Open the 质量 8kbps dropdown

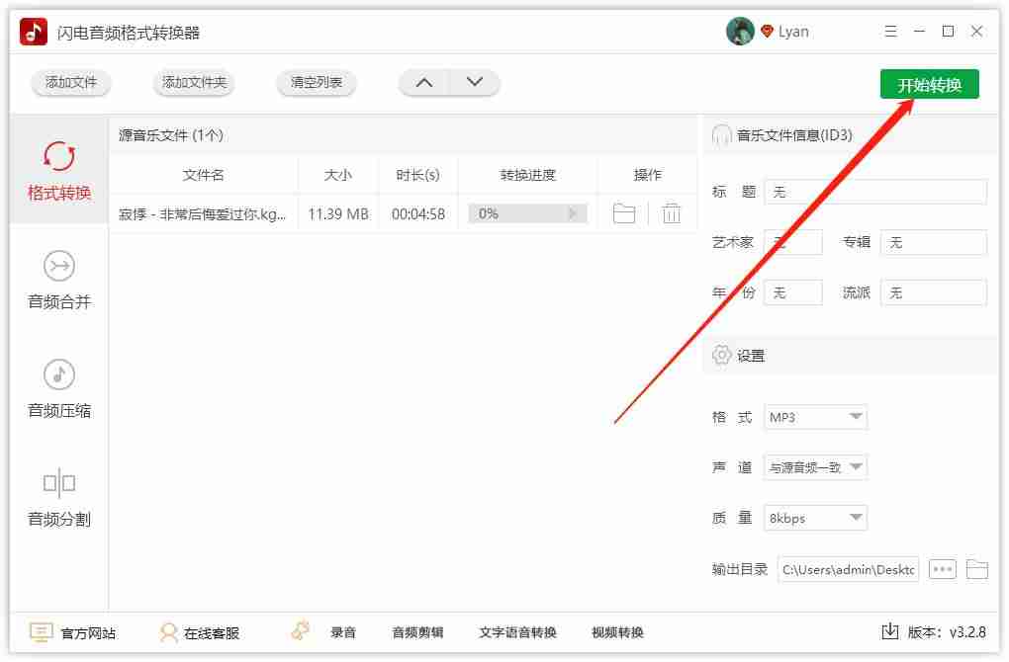click(x=815, y=518)
